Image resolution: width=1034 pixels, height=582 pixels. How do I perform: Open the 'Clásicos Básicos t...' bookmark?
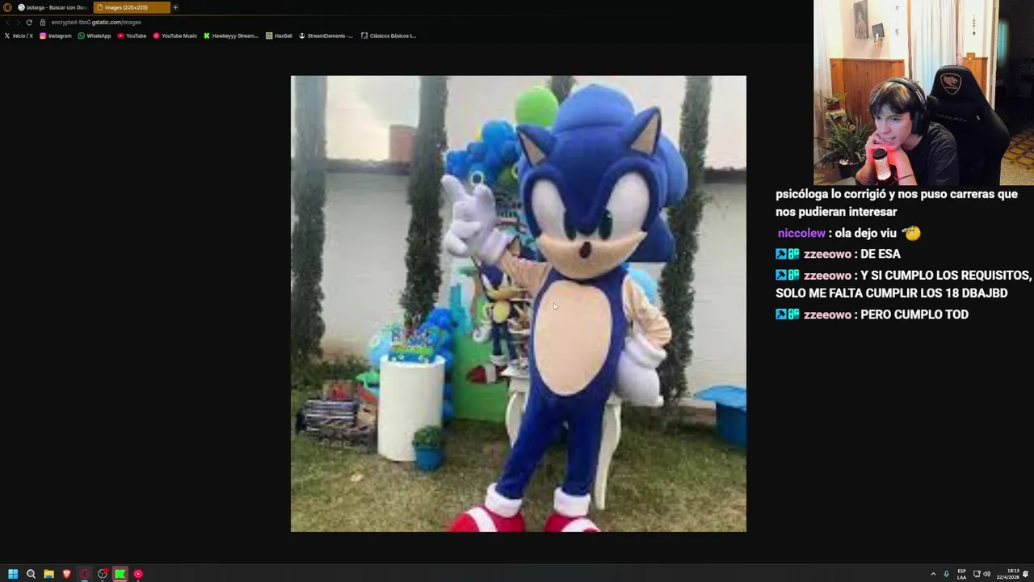coord(389,36)
